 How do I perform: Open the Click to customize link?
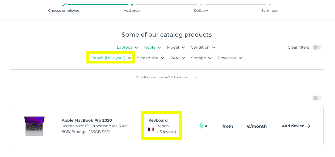pyautogui.click(x=184, y=78)
